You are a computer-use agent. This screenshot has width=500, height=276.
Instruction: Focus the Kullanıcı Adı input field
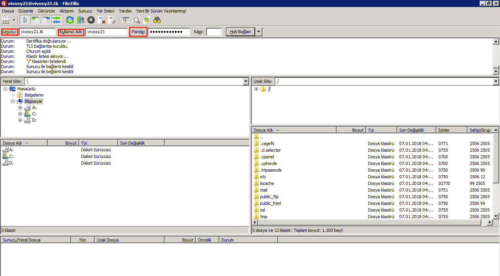[x=107, y=32]
